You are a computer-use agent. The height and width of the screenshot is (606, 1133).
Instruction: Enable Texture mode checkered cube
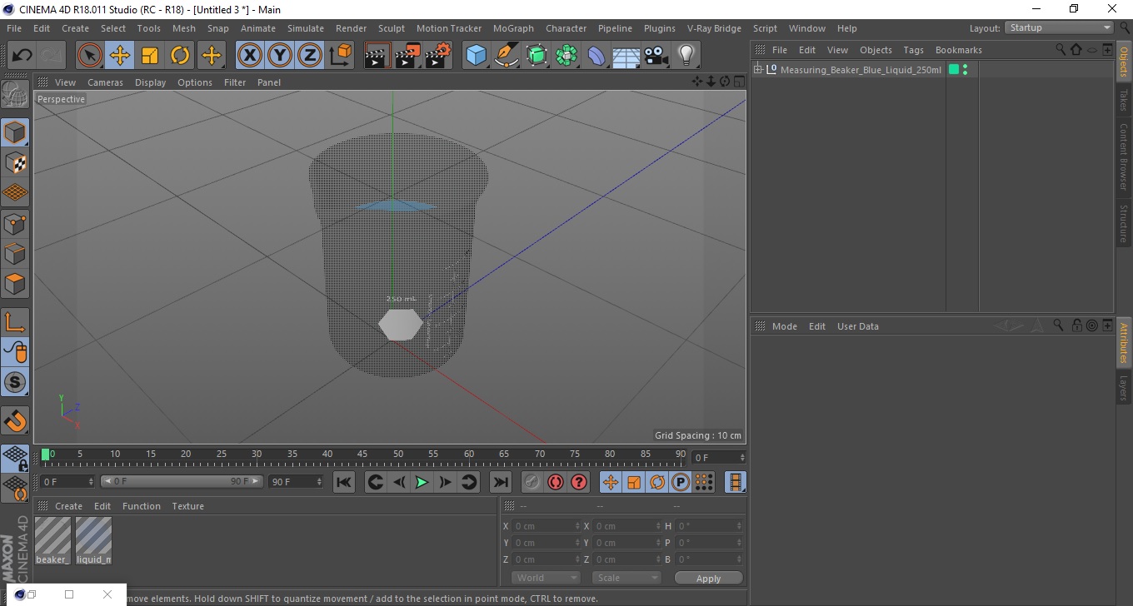(15, 162)
